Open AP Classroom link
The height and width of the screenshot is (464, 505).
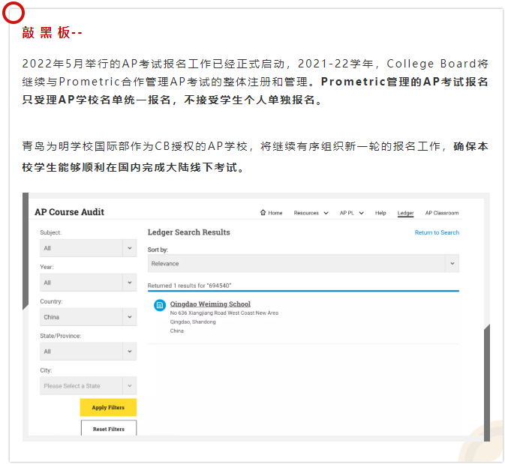click(x=442, y=213)
